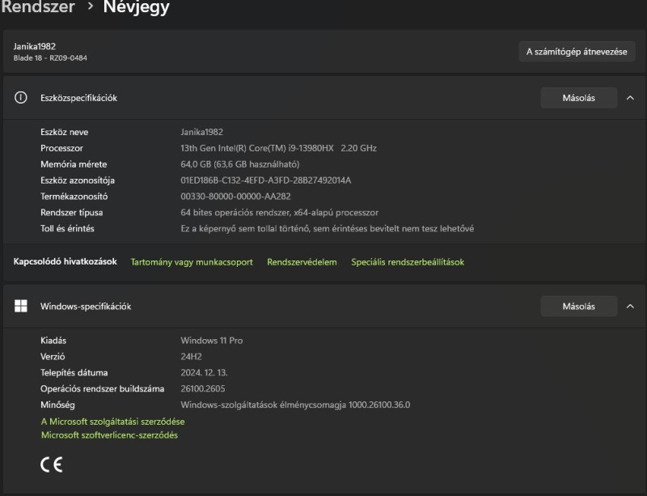
Task: Select the Windows-szolgáltatások élménycsomagja value
Action: (x=295, y=405)
